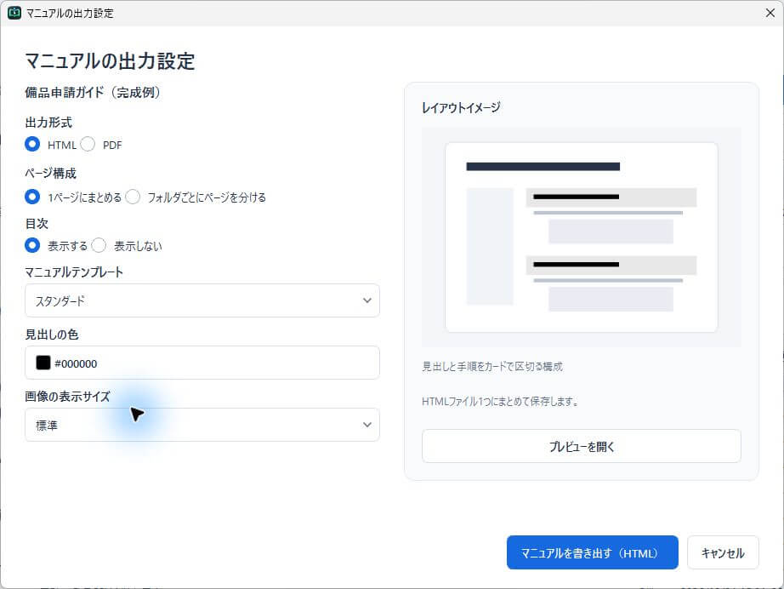The image size is (784, 589).
Task: Open the マニュアルテンプレート dropdown showing スタンダード
Action: pyautogui.click(x=202, y=300)
